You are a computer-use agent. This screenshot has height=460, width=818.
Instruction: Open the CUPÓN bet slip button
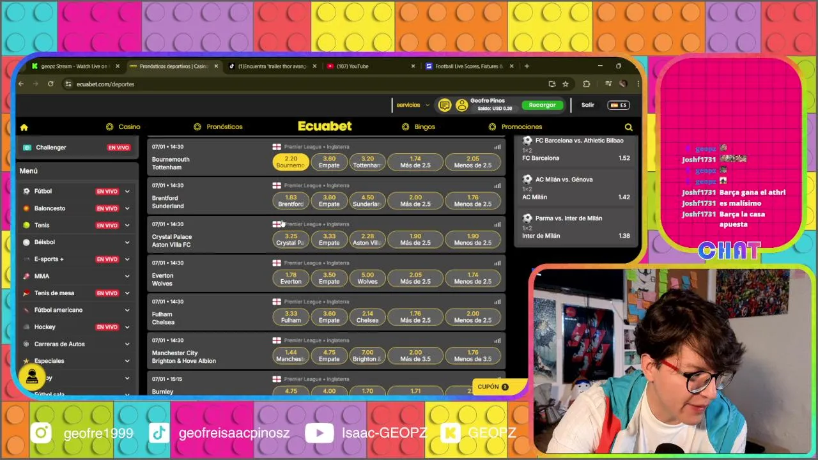click(500, 387)
